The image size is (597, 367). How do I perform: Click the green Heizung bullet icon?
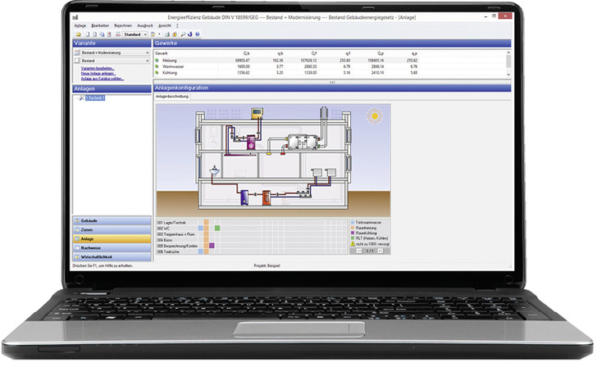(157, 61)
